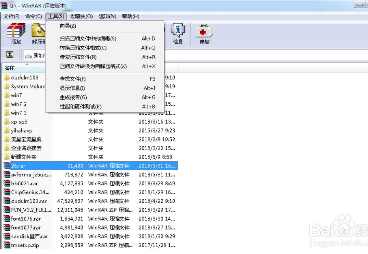Choose 向导(Z) wizard menu entry
This screenshot has width=368, height=254.
coord(105,26)
